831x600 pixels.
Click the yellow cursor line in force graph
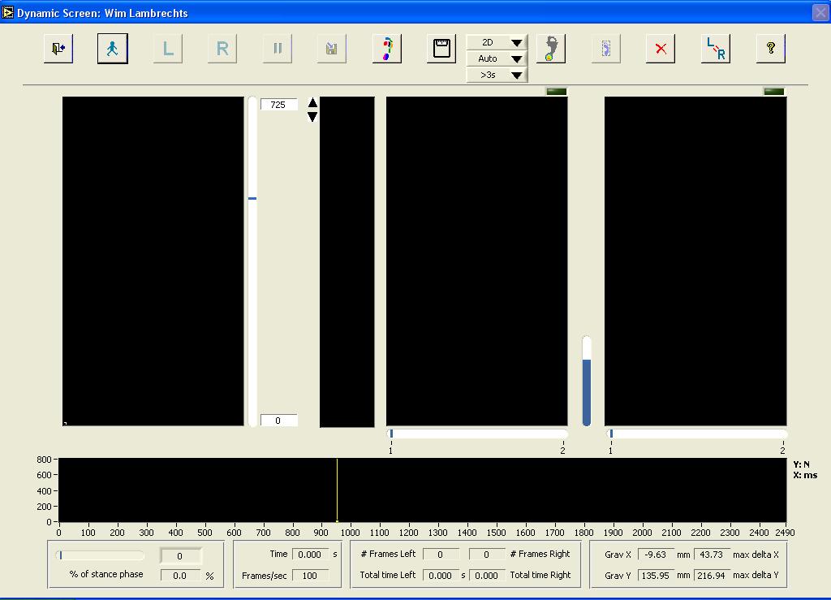point(337,490)
